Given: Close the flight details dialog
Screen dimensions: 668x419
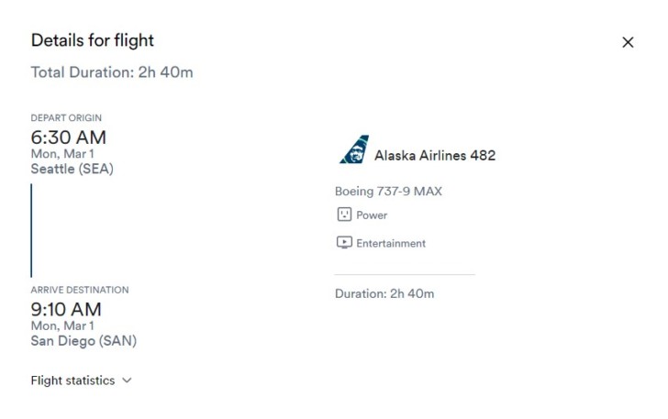Looking at the screenshot, I should point(628,42).
